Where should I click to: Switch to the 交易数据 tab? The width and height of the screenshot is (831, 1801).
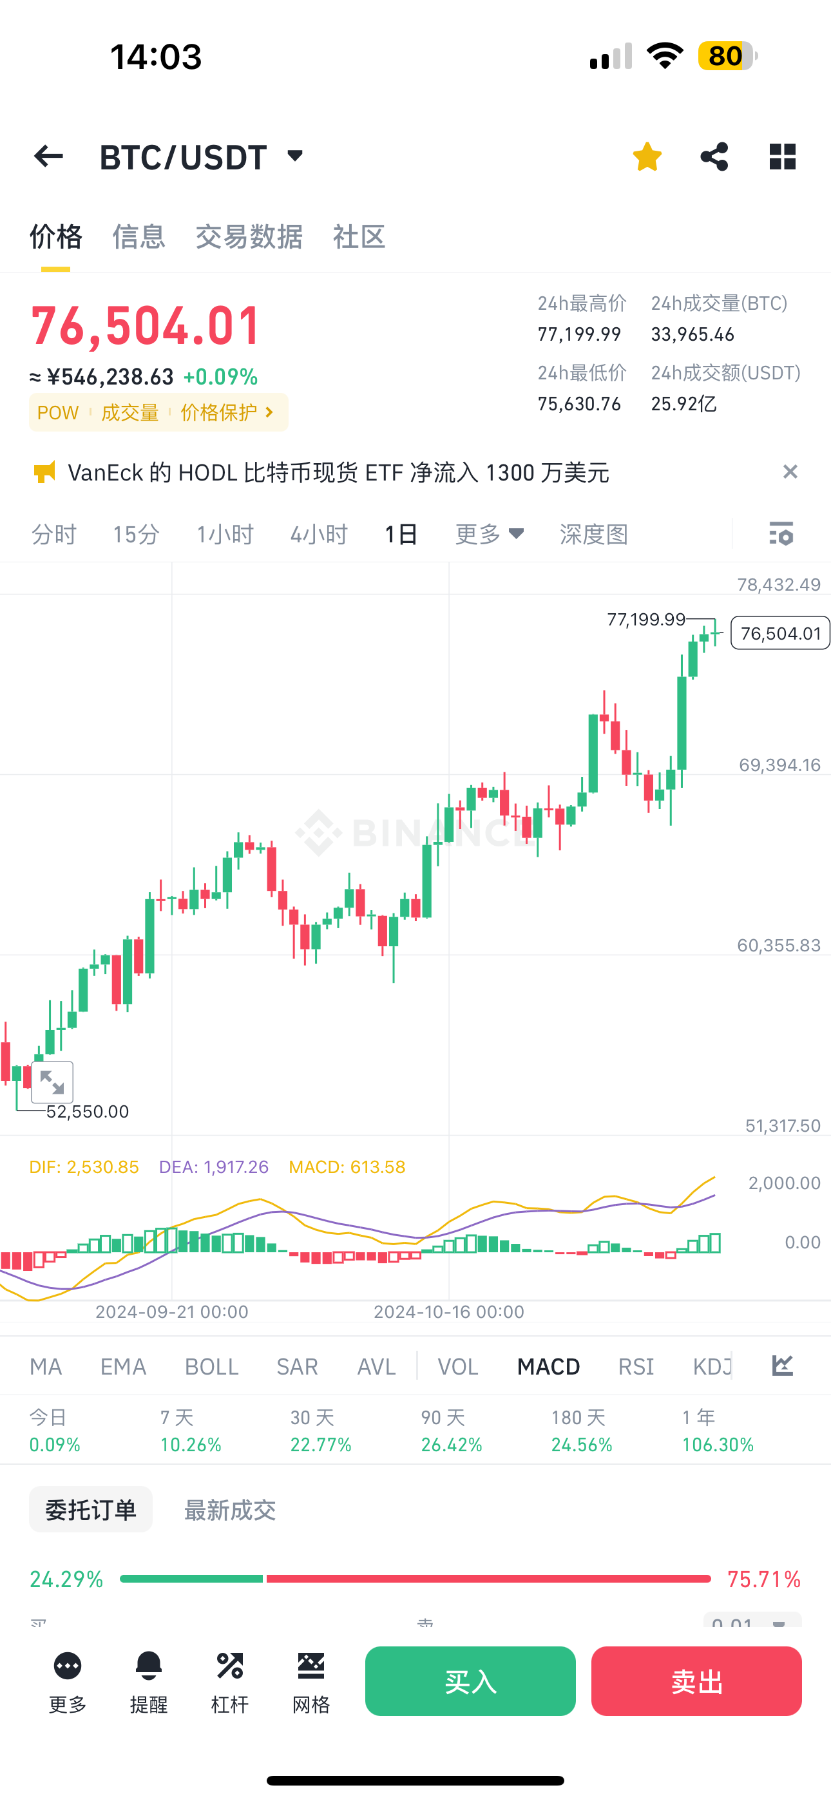click(248, 237)
